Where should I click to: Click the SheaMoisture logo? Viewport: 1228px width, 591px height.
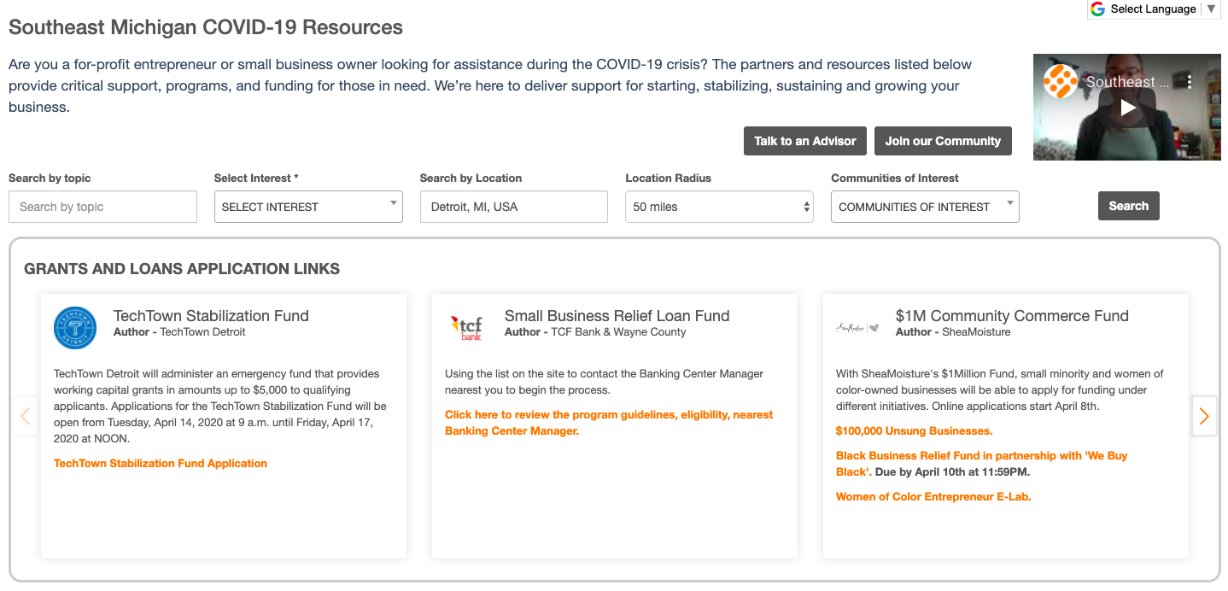857,328
